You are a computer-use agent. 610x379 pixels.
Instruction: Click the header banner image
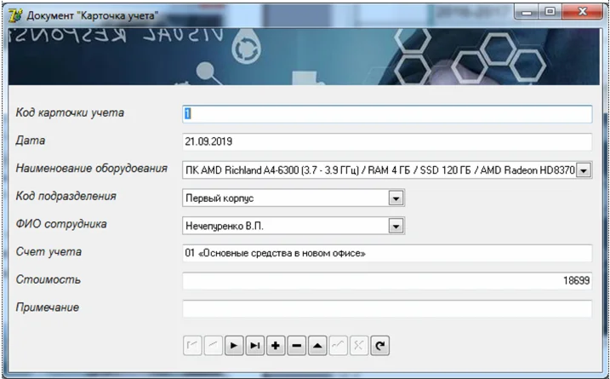pyautogui.click(x=304, y=56)
